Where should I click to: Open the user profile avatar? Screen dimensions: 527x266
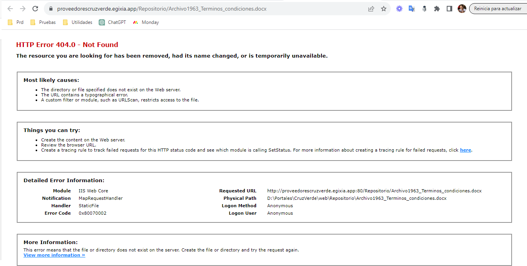[x=462, y=9]
